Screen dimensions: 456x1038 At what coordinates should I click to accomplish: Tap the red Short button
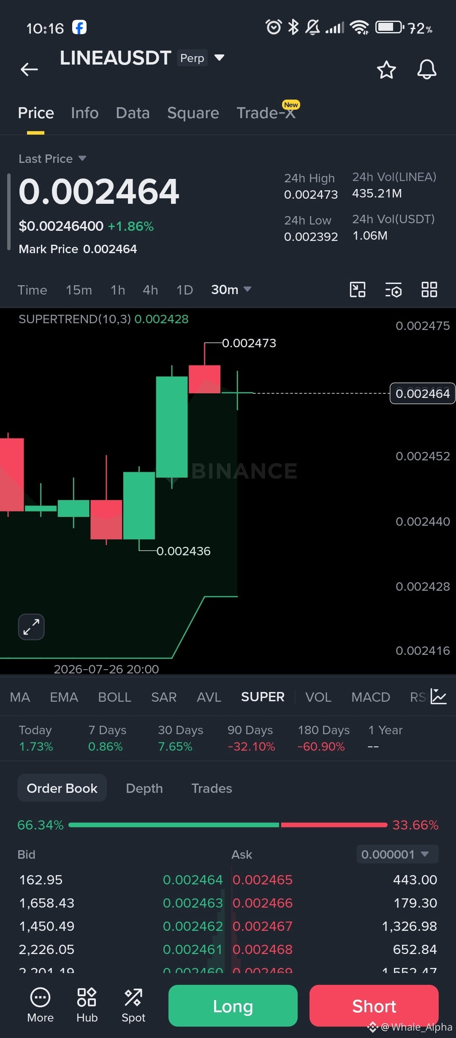point(374,1006)
